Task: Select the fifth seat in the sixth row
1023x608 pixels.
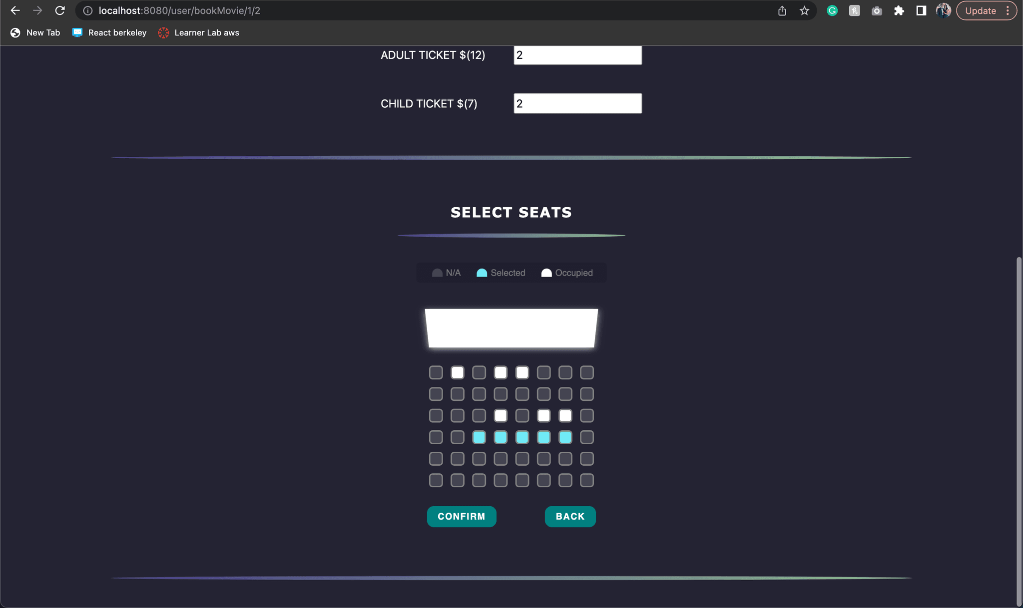Action: point(522,480)
